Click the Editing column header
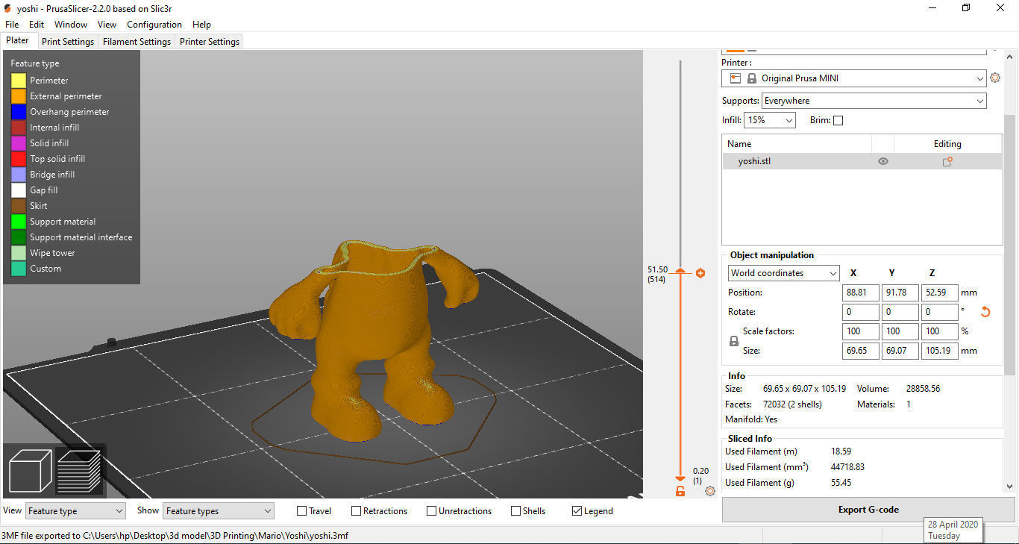 [947, 144]
